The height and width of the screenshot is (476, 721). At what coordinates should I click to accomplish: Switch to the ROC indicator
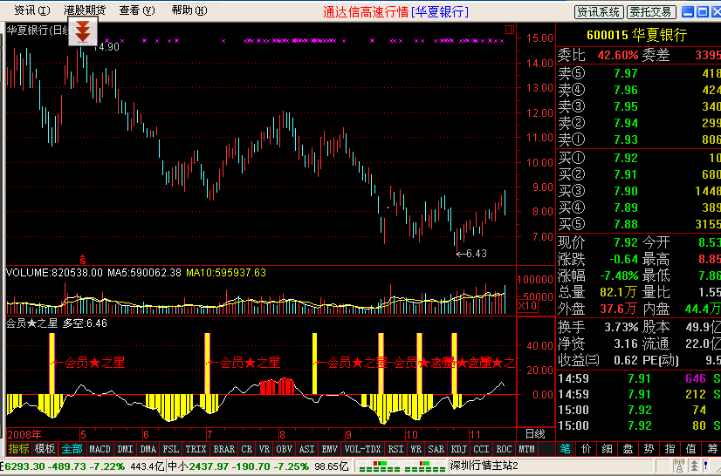pyautogui.click(x=504, y=449)
